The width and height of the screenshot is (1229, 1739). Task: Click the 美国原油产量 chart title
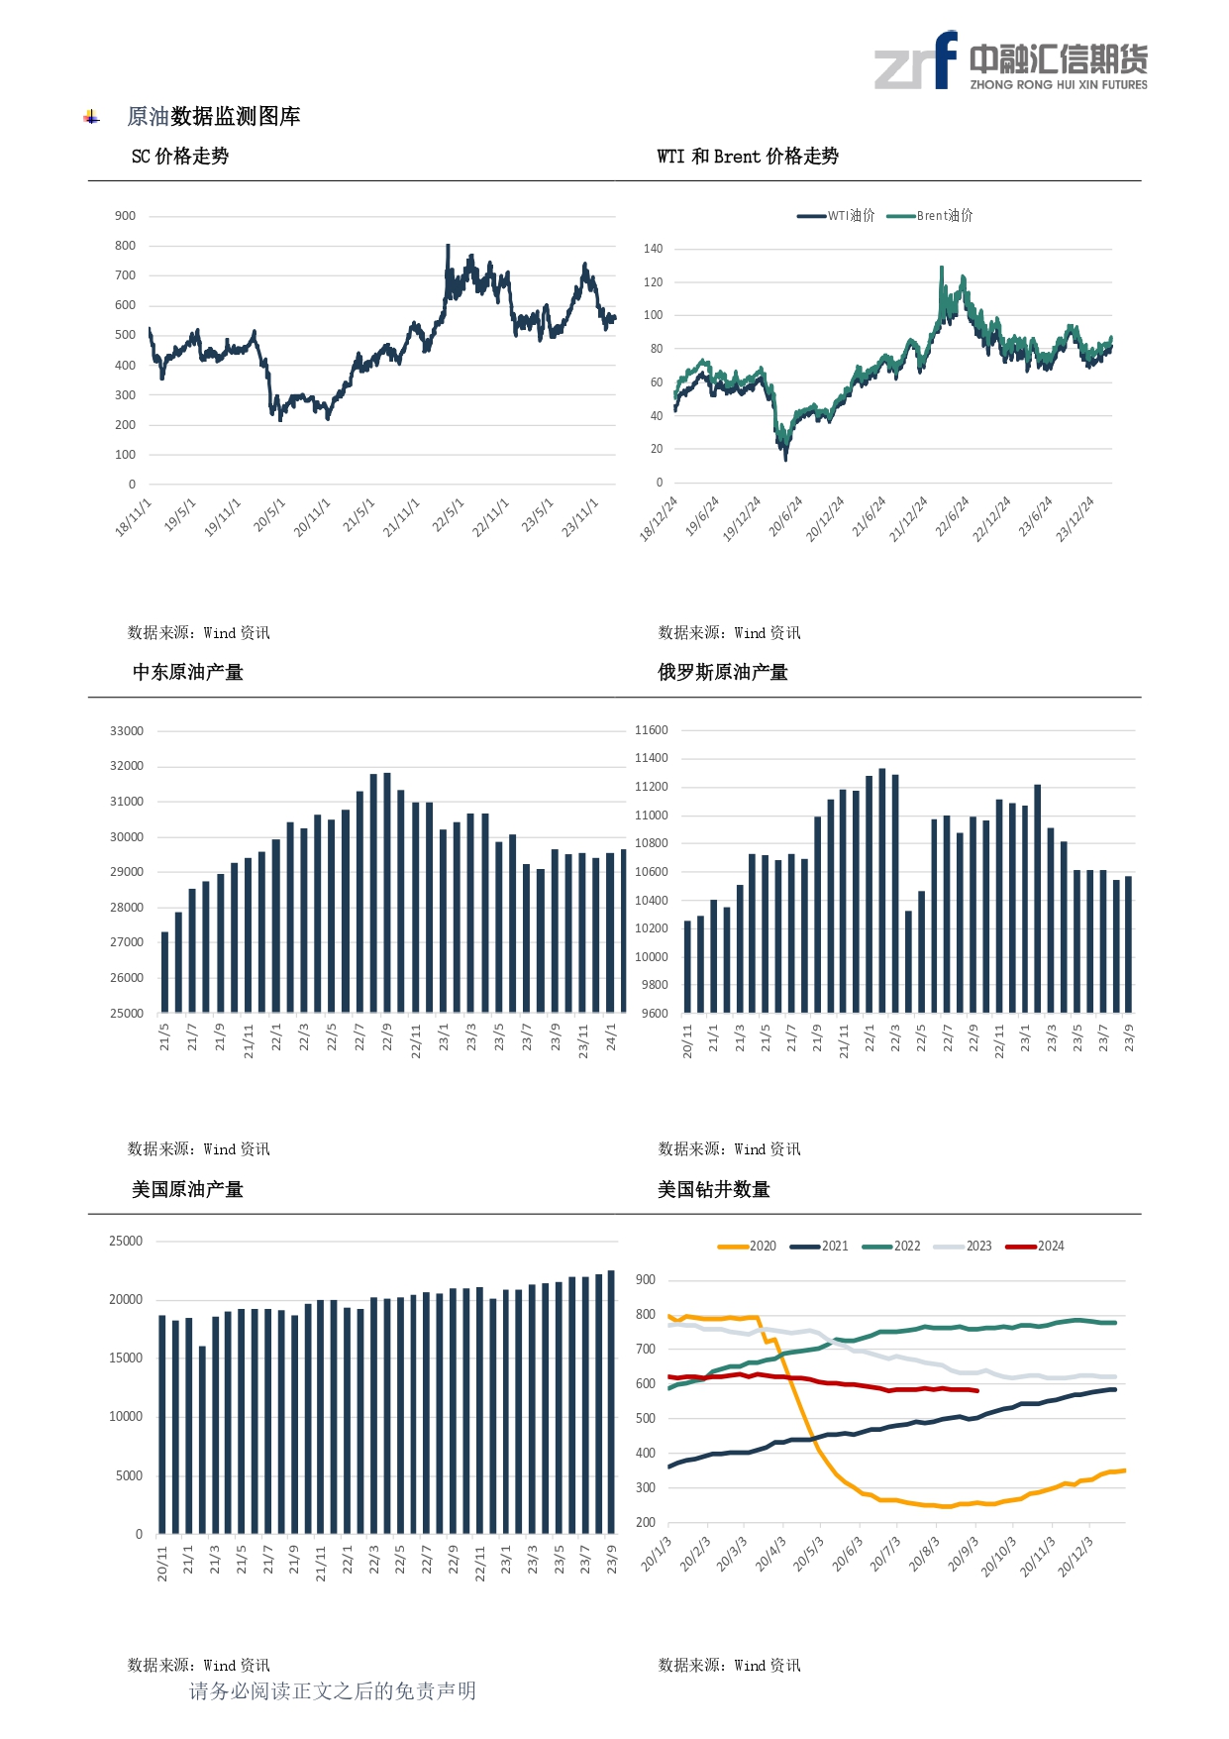pyautogui.click(x=188, y=1190)
